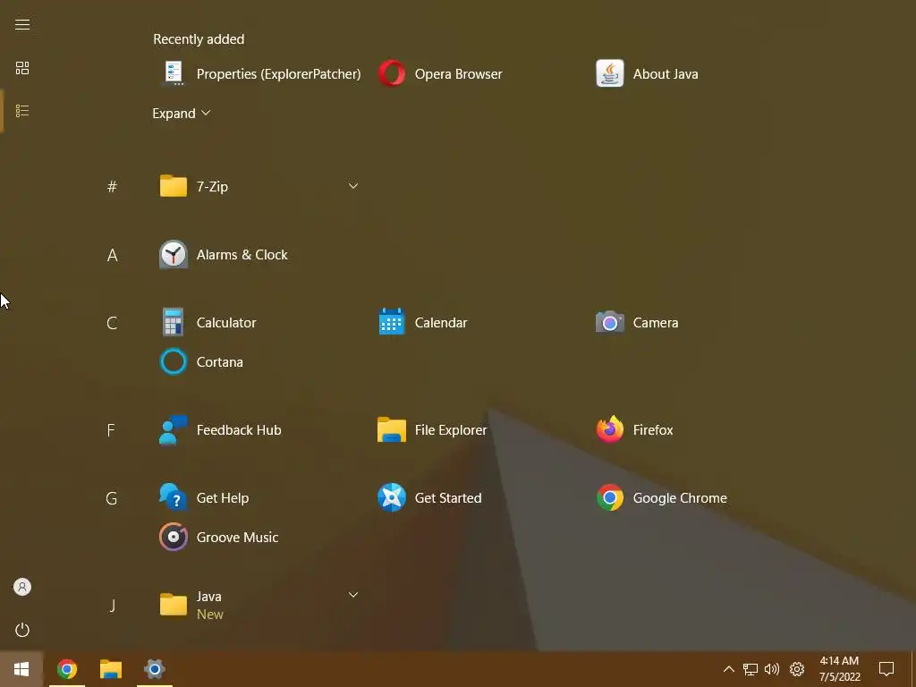The width and height of the screenshot is (916, 687).
Task: Expand the Recently added list
Action: (x=181, y=114)
